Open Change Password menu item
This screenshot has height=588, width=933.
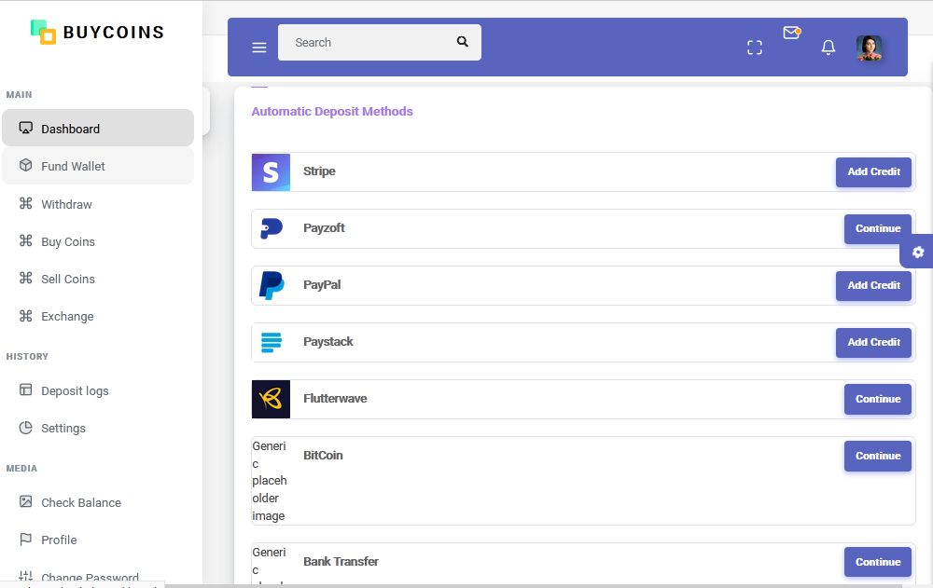pos(90,577)
